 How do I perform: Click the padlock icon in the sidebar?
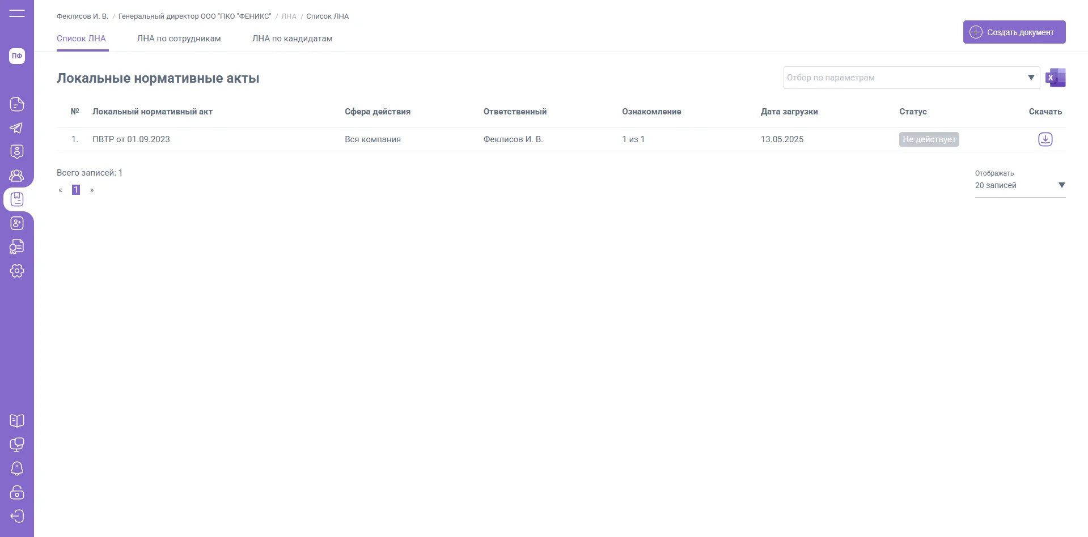[x=17, y=492]
